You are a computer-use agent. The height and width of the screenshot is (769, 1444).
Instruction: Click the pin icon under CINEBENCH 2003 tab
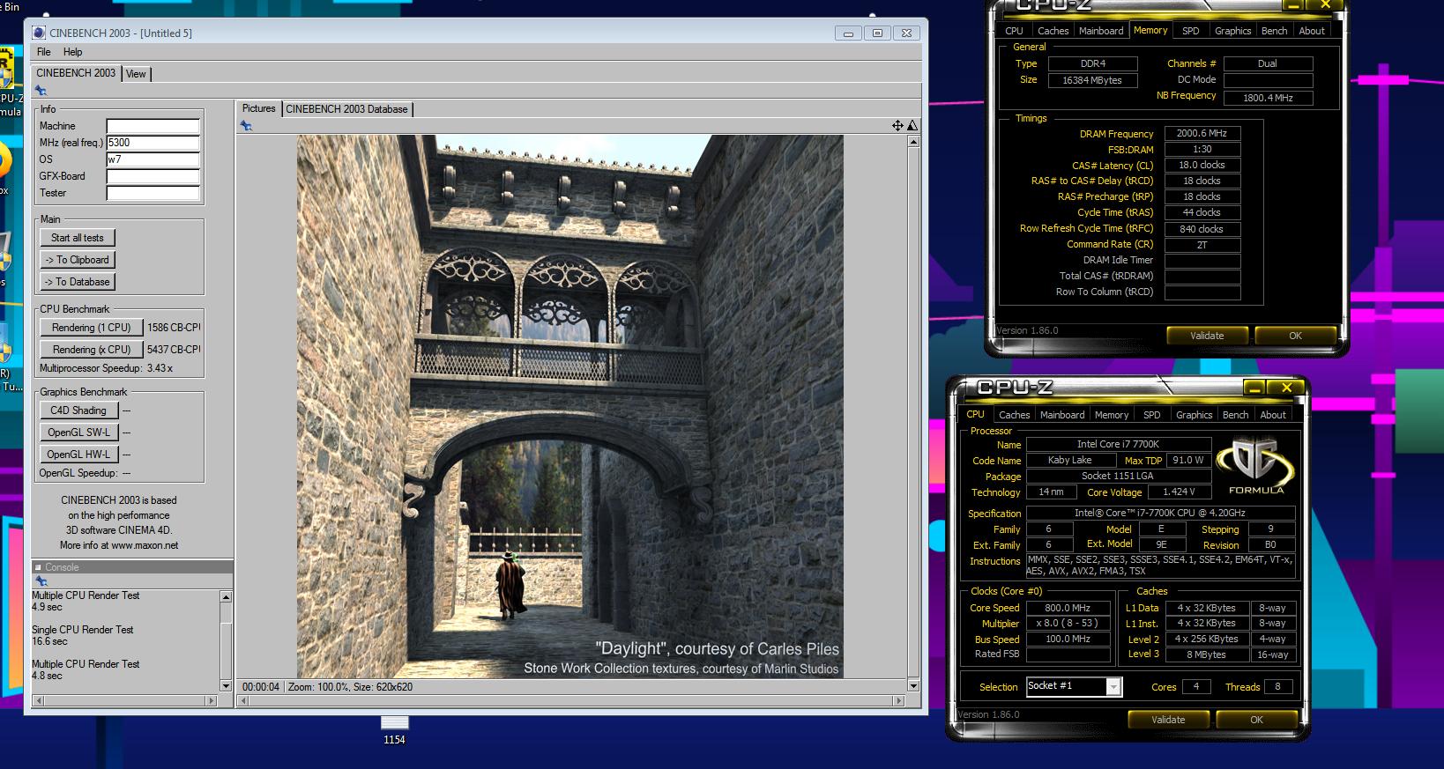click(41, 91)
